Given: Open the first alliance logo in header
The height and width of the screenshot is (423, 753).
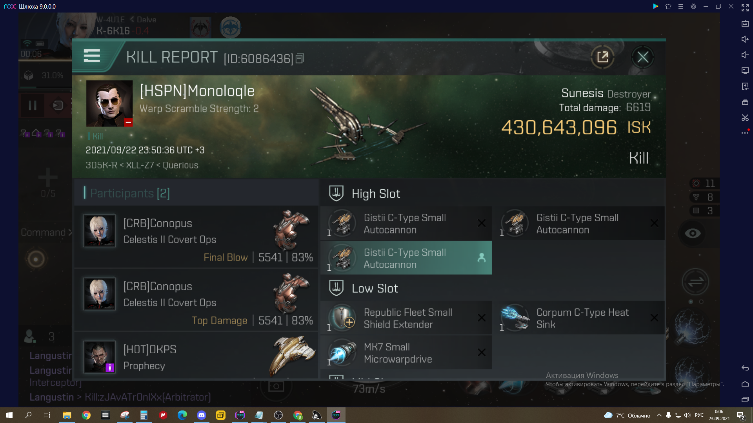Looking at the screenshot, I should tap(200, 27).
